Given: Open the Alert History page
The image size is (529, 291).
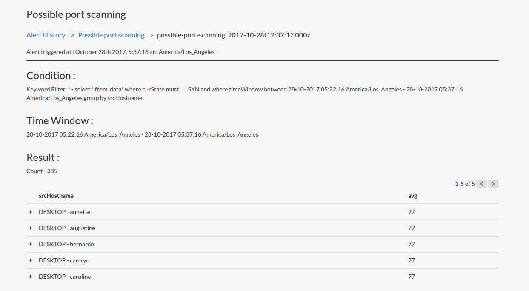Looking at the screenshot, I should pyautogui.click(x=46, y=35).
